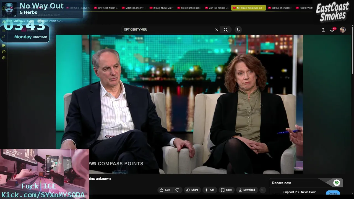Click the Donate button
The width and height of the screenshot is (354, 199).
click(333, 193)
